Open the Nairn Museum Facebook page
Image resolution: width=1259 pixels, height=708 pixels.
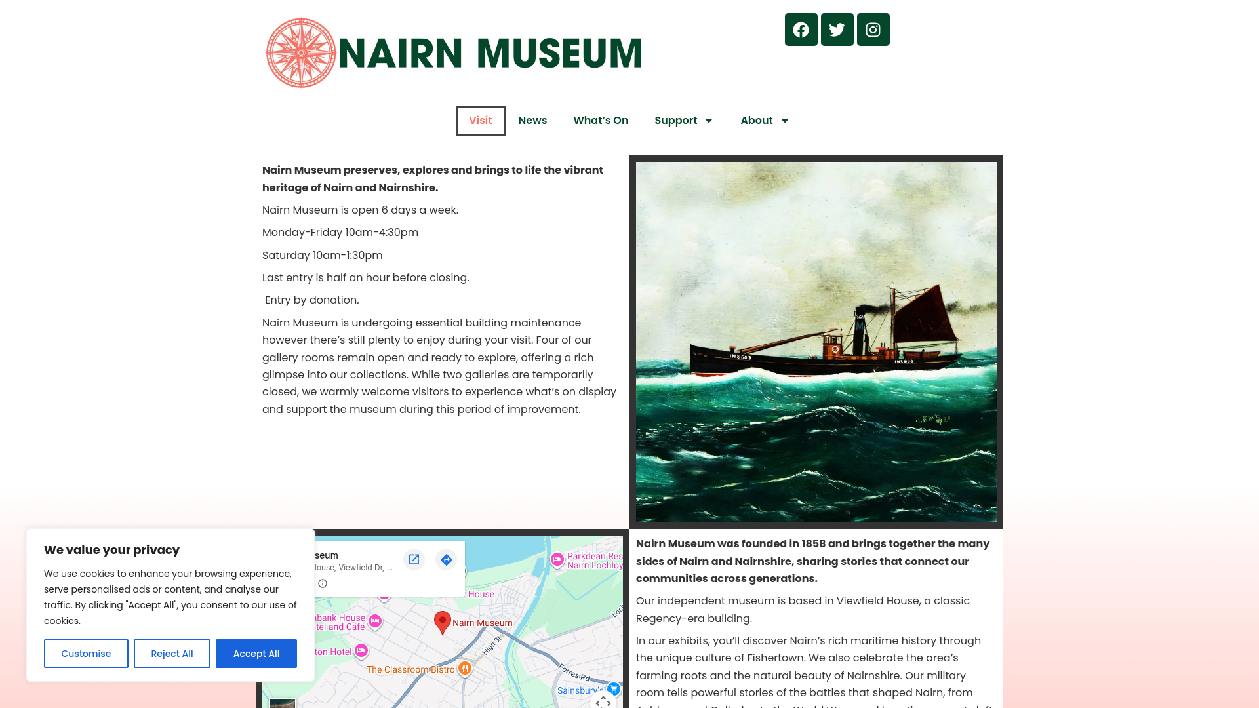pyautogui.click(x=801, y=29)
